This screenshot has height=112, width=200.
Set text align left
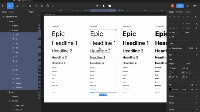point(170,77)
